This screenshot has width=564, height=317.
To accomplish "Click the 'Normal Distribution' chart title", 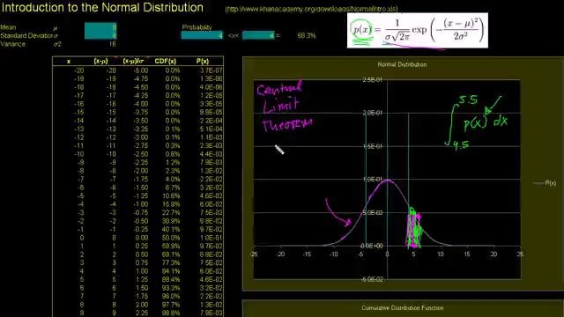I will click(x=402, y=64).
